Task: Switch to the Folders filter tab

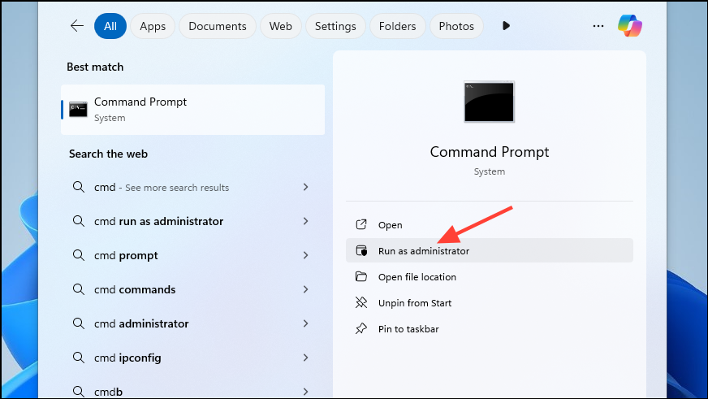Action: tap(397, 26)
